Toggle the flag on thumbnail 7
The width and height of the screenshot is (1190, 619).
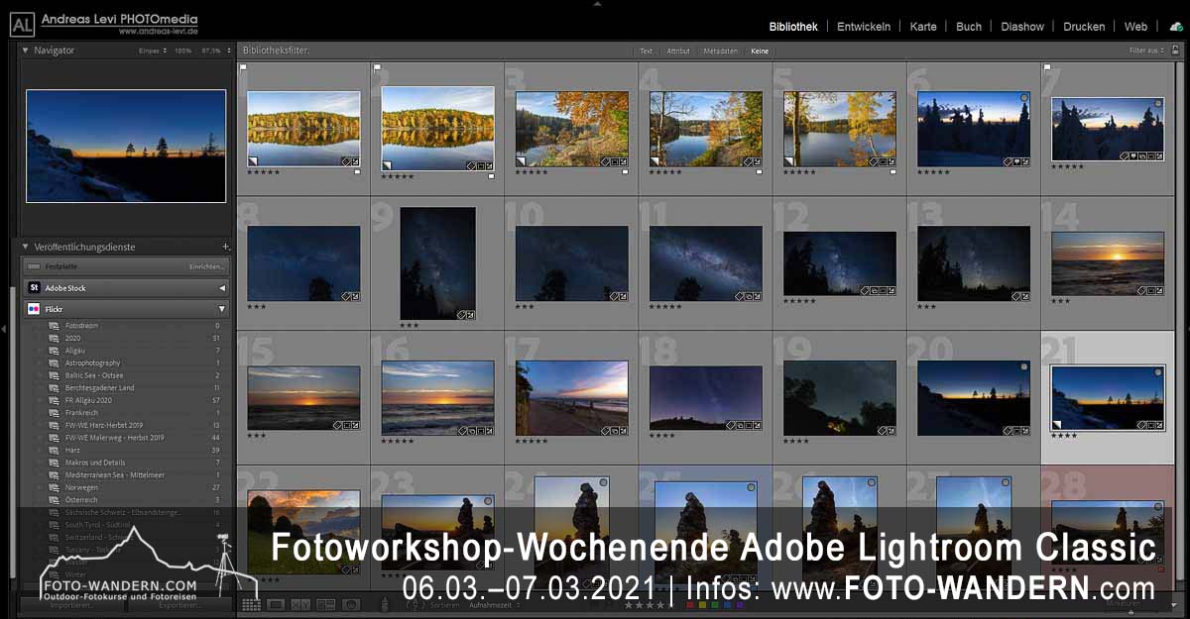pos(1047,68)
